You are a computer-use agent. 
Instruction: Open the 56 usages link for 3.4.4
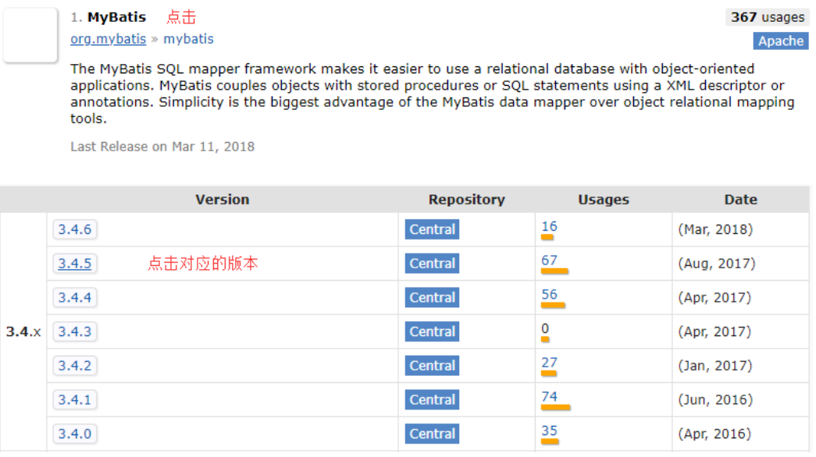pos(549,294)
